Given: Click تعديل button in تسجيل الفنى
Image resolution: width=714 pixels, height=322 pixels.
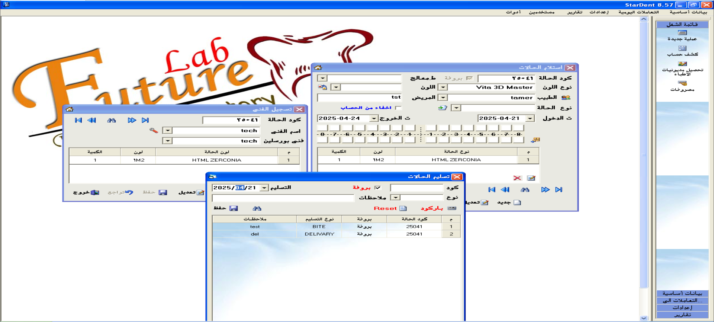Looking at the screenshot, I should pos(191,192).
